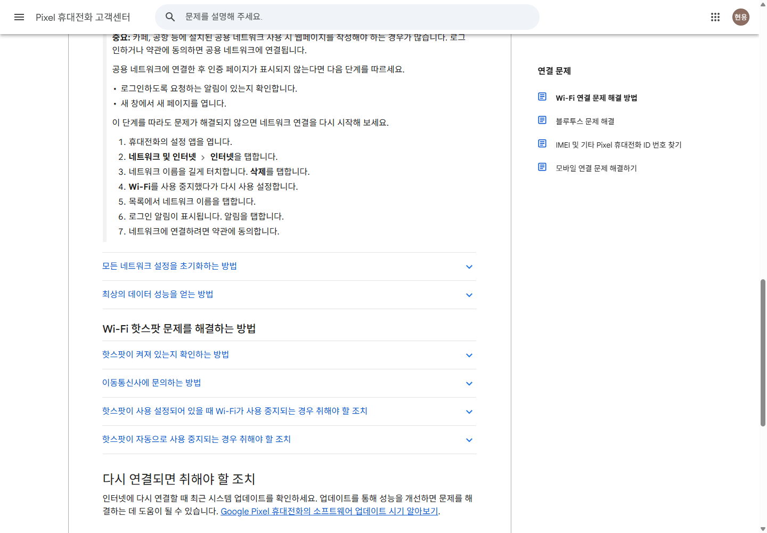This screenshot has height=533, width=767.
Task: Open 모든 네트워크 설정을 초기화하는 방법 section title
Action: (x=169, y=266)
